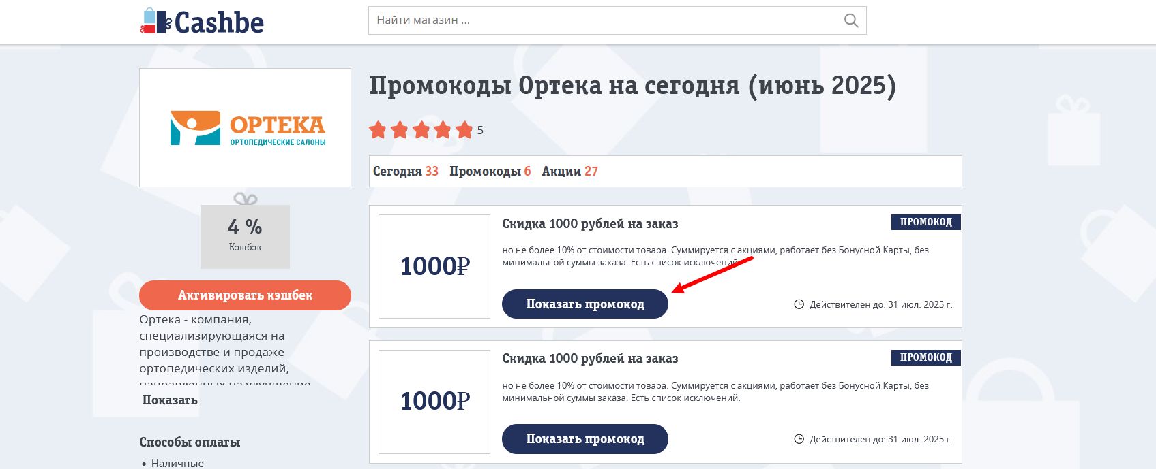The image size is (1156, 469).
Task: Show promo code in second coupon card
Action: coord(585,439)
